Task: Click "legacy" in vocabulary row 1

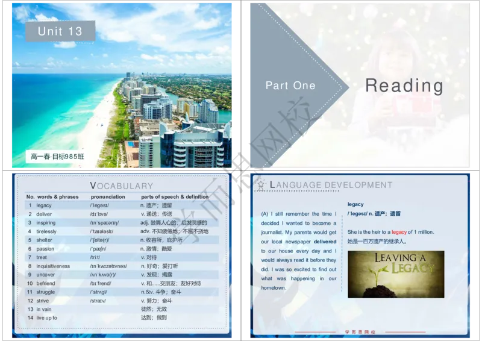Action: pyautogui.click(x=44, y=205)
